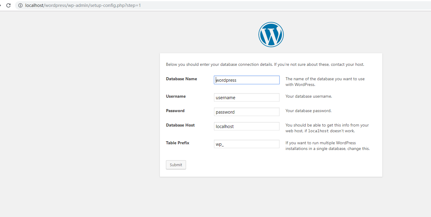Click the "Table Prefix" label
This screenshot has width=431, height=217.
pyautogui.click(x=178, y=143)
